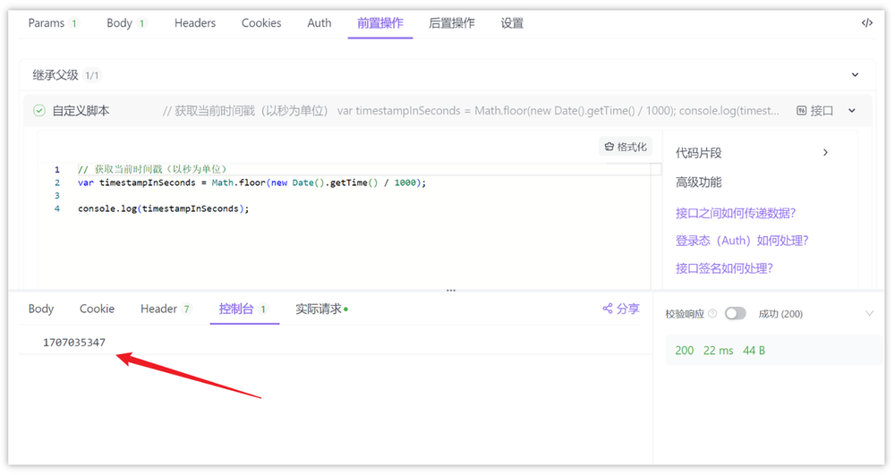The width and height of the screenshot is (895, 475).
Task: Toggle the green check on 自定义脚本
Action: pyautogui.click(x=39, y=111)
